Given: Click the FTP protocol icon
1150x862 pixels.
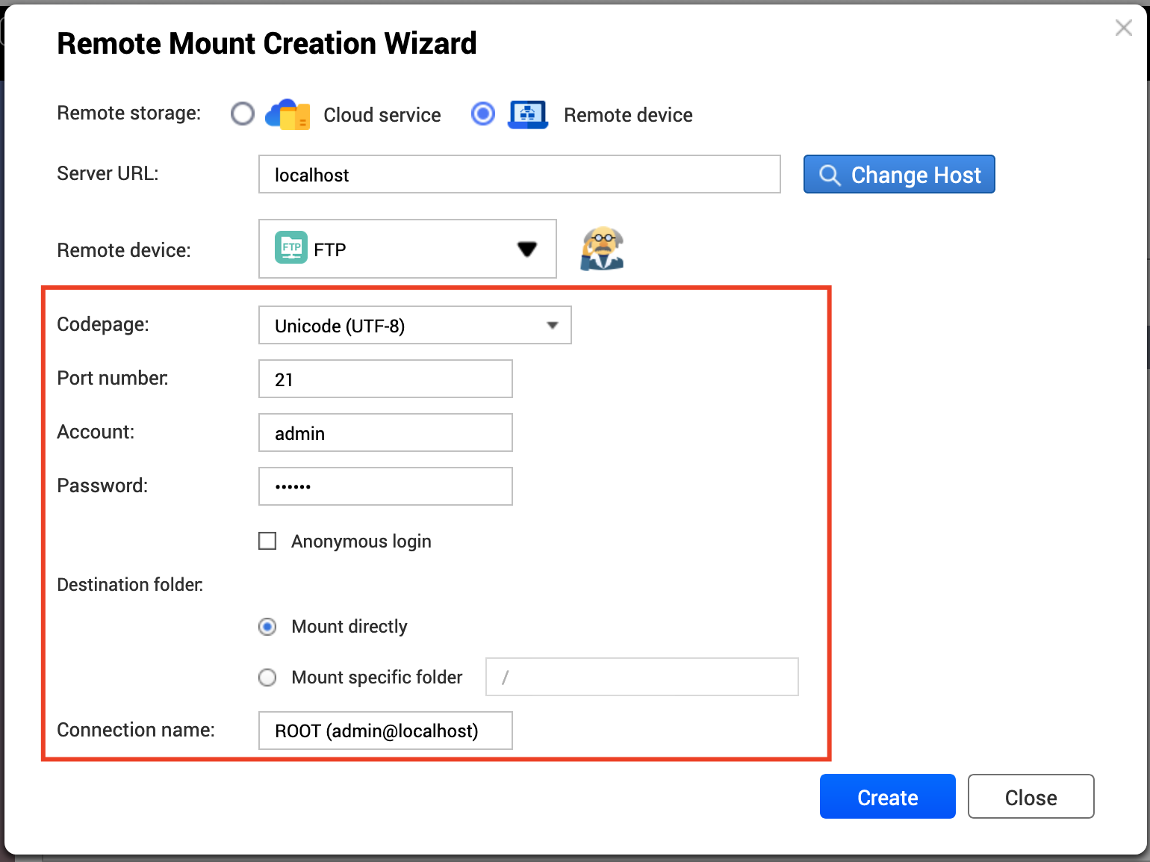Looking at the screenshot, I should pos(290,248).
